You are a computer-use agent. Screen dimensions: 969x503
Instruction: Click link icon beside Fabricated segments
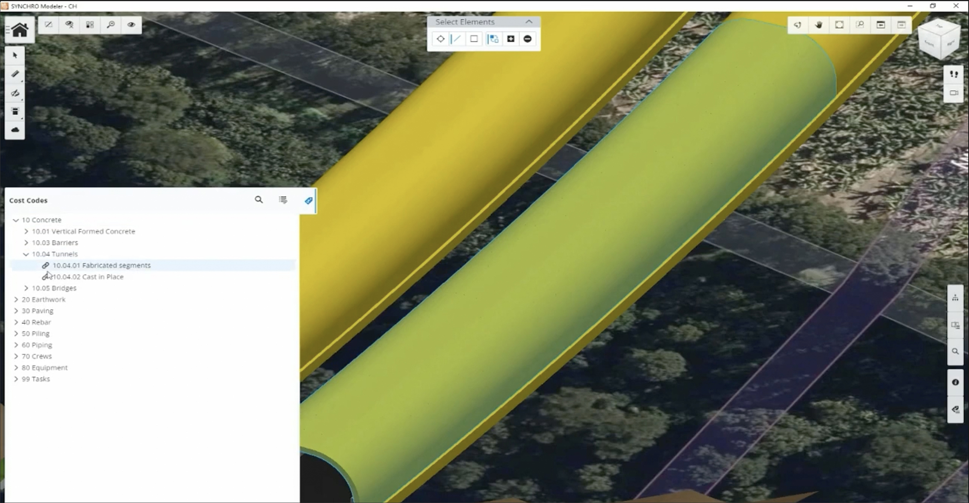tap(46, 265)
